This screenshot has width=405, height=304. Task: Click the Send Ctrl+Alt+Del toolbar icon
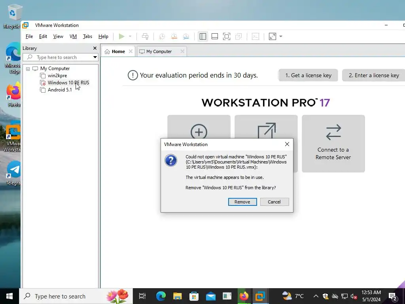pos(145,36)
